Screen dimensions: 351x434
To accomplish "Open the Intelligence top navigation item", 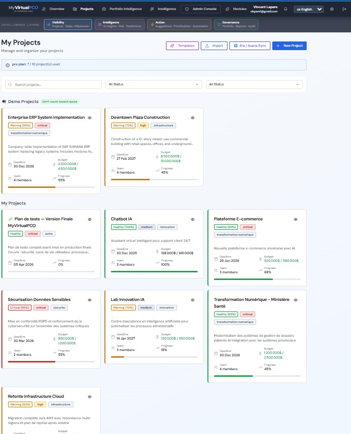I will (163, 9).
